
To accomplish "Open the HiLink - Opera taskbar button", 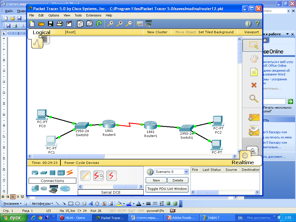I will tap(75, 218).
